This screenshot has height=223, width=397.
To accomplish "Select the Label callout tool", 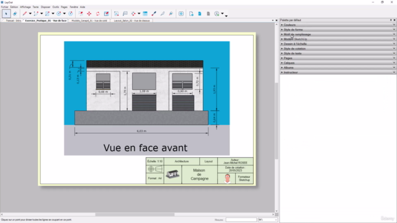I will (x=125, y=14).
